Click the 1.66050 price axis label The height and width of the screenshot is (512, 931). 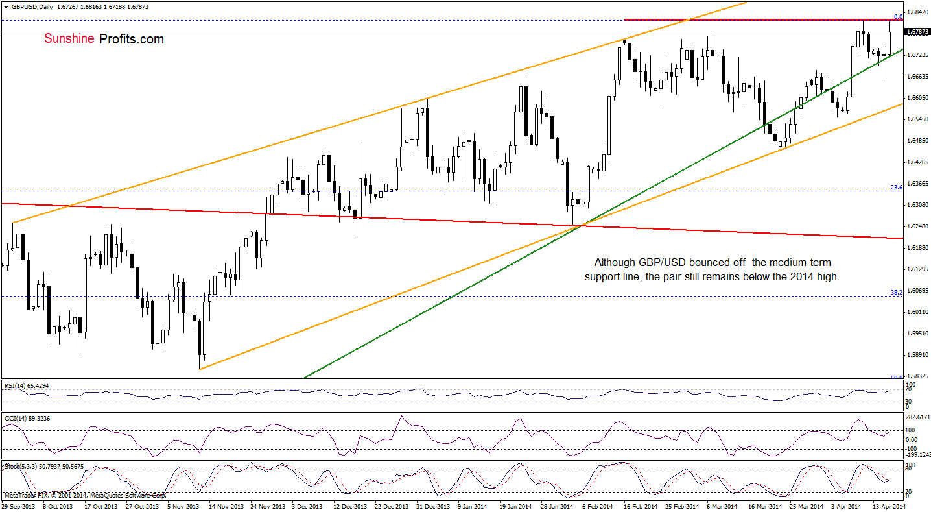point(917,99)
